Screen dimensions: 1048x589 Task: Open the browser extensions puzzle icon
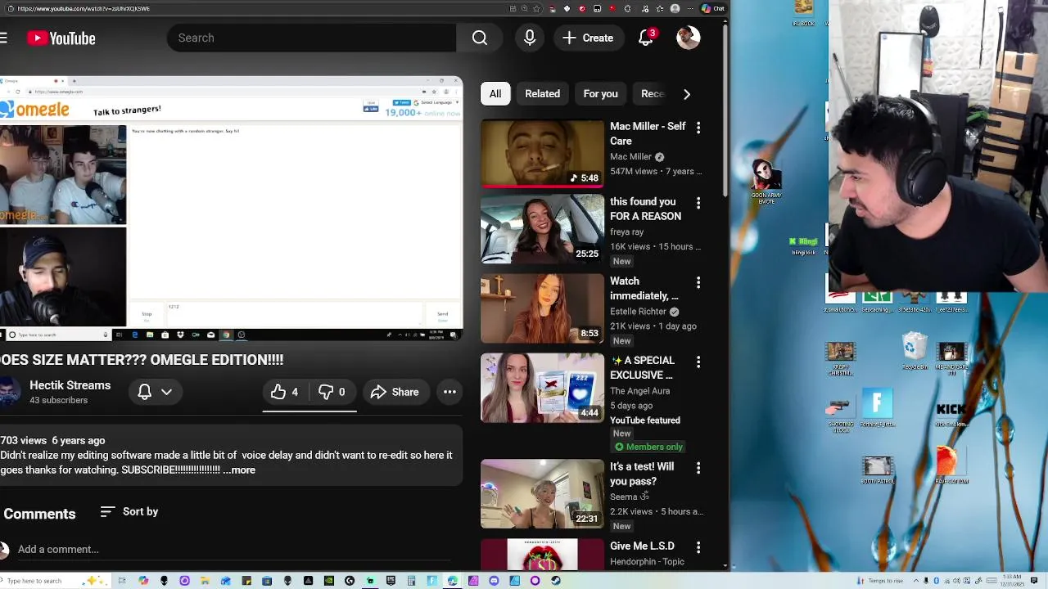point(627,8)
